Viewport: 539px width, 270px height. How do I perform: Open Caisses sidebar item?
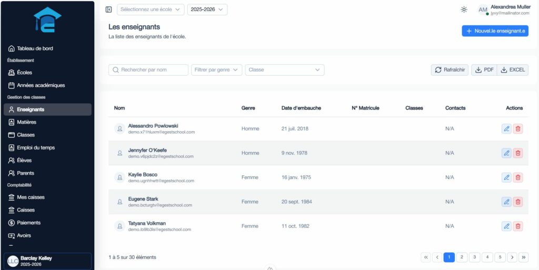(x=47, y=210)
